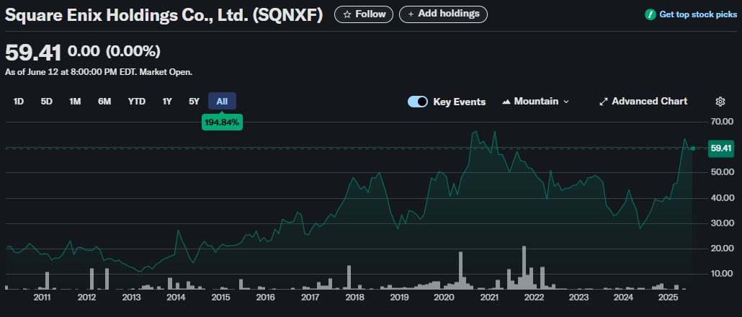Follow Square Enix stock
The width and height of the screenshot is (742, 317).
(363, 14)
